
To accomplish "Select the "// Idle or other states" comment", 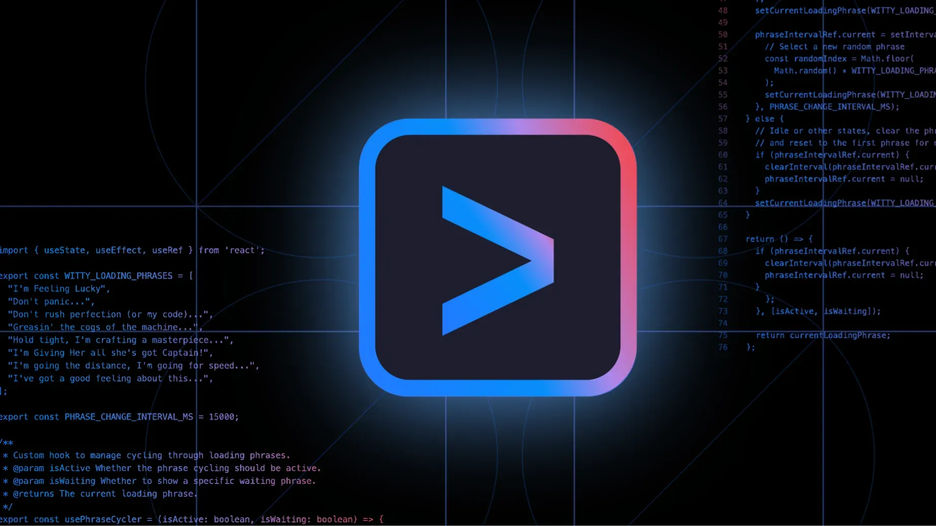I will click(845, 131).
